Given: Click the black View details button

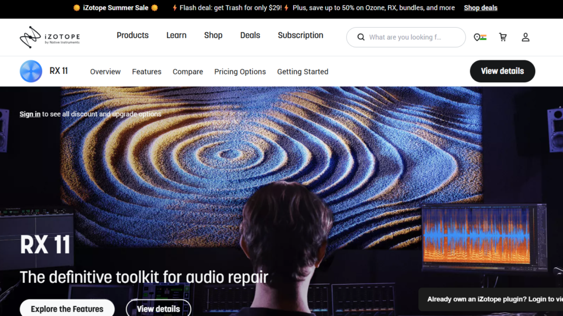Looking at the screenshot, I should coord(503,71).
